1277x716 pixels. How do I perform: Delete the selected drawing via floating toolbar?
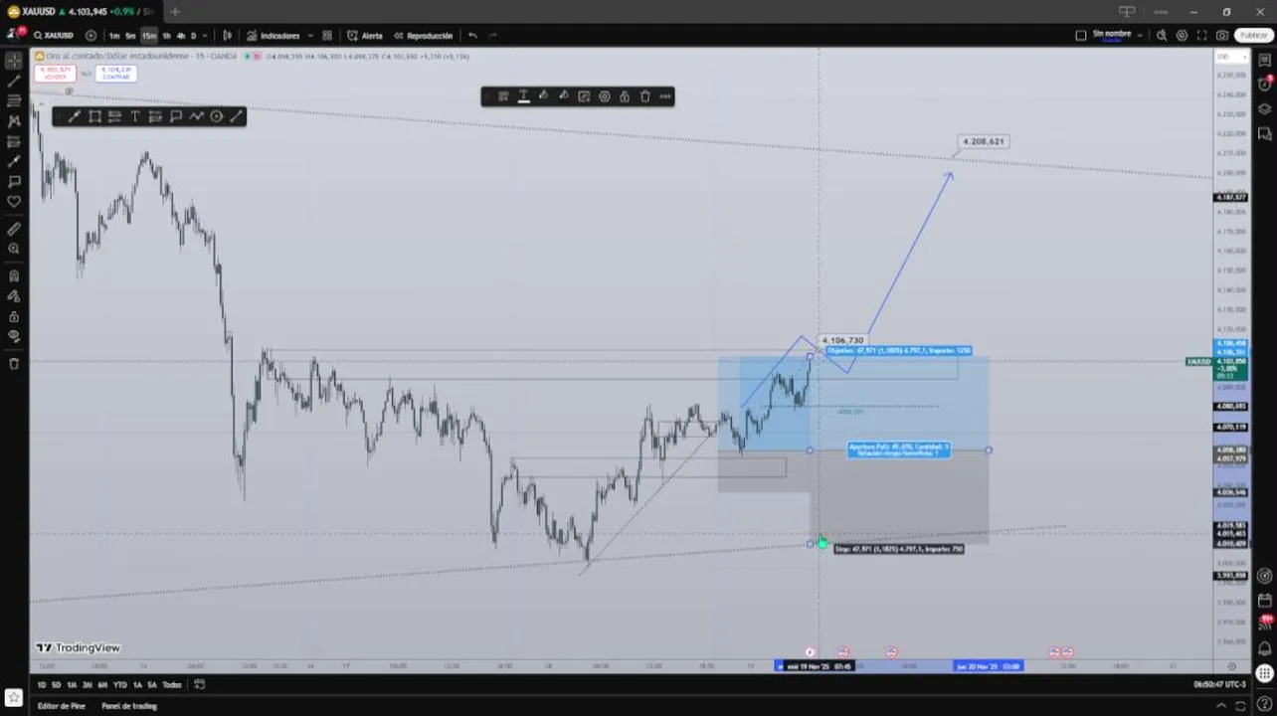pos(644,96)
